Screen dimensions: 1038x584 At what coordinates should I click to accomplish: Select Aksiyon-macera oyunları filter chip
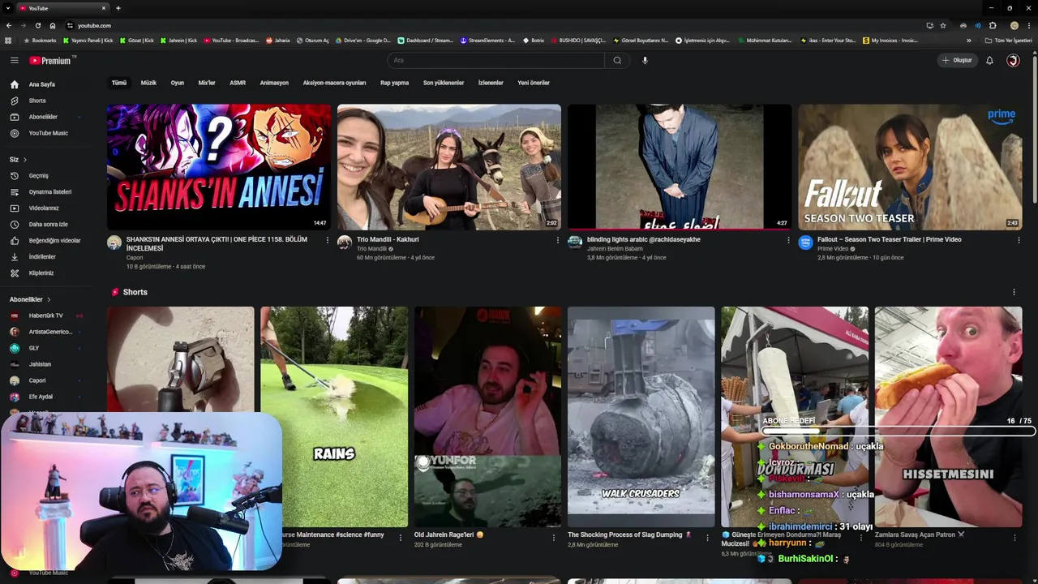click(334, 83)
